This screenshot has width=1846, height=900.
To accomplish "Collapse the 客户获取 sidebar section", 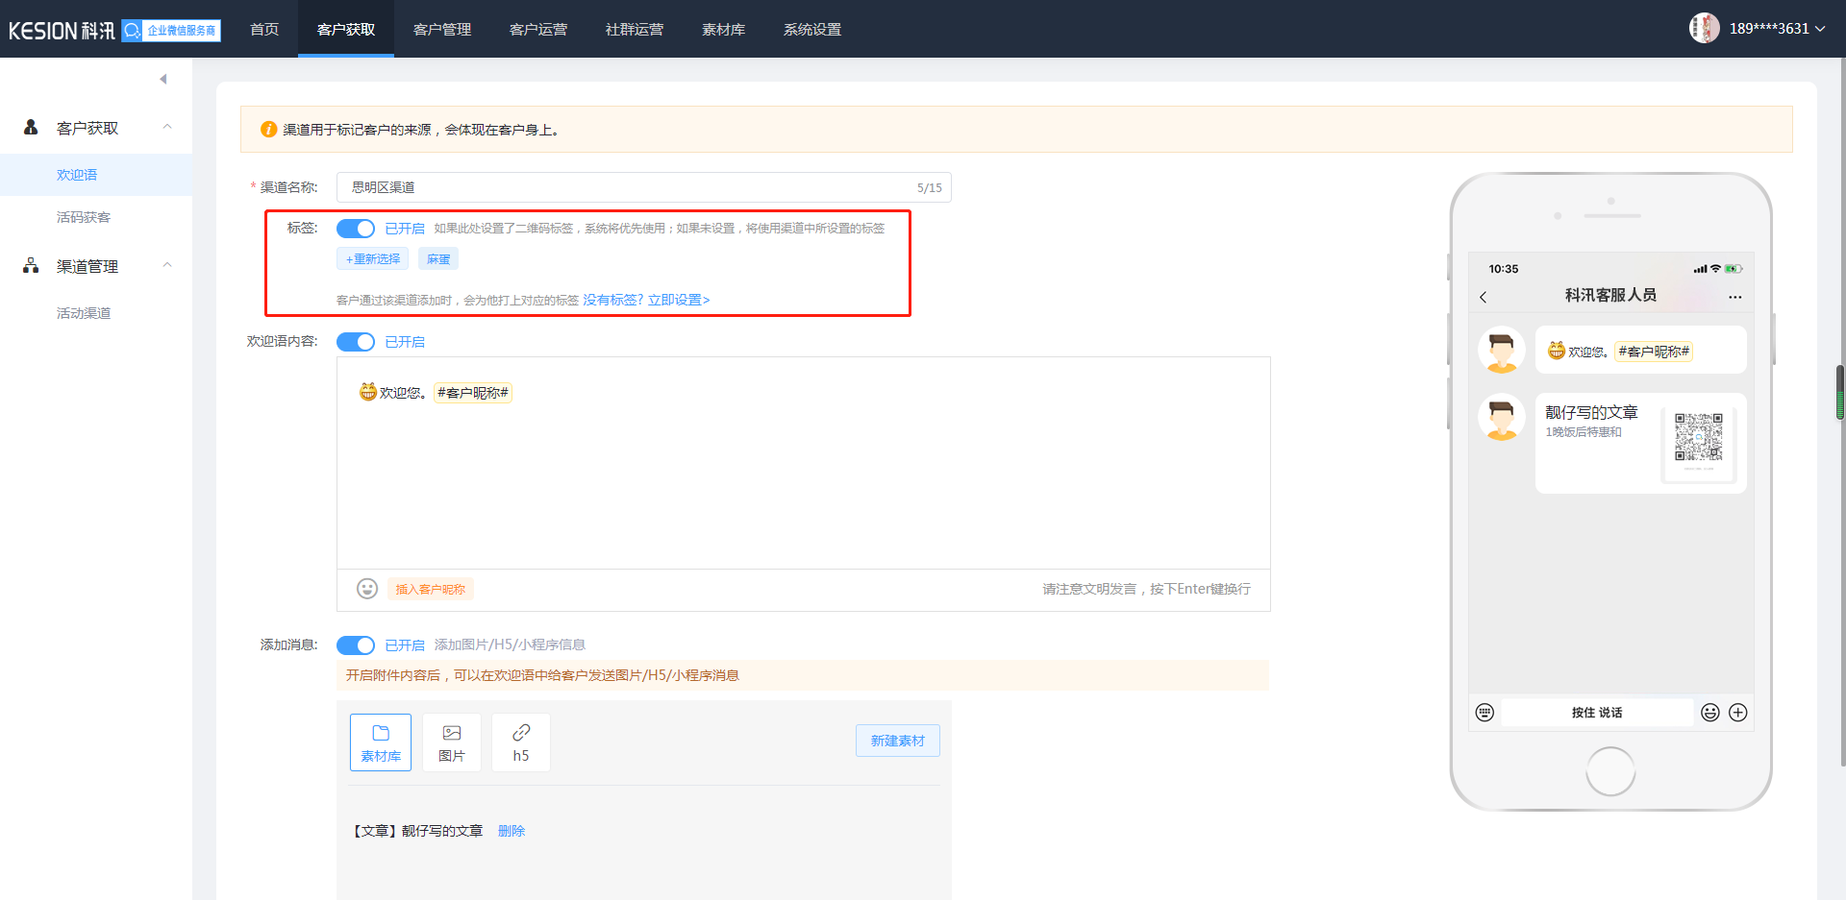I will click(x=167, y=128).
